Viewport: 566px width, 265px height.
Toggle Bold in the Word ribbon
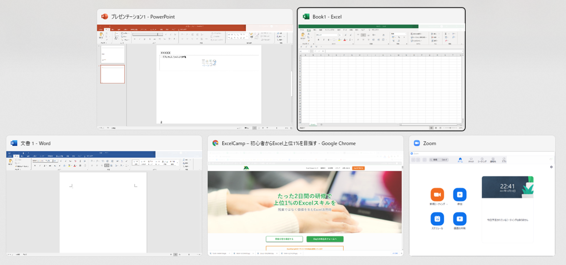click(35, 165)
